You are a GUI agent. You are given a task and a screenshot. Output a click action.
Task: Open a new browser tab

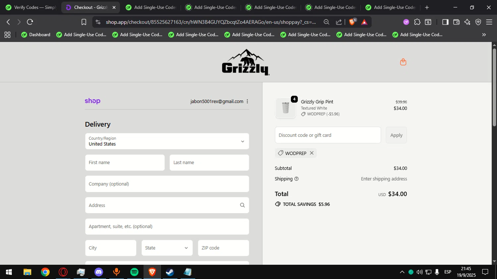tap(427, 7)
